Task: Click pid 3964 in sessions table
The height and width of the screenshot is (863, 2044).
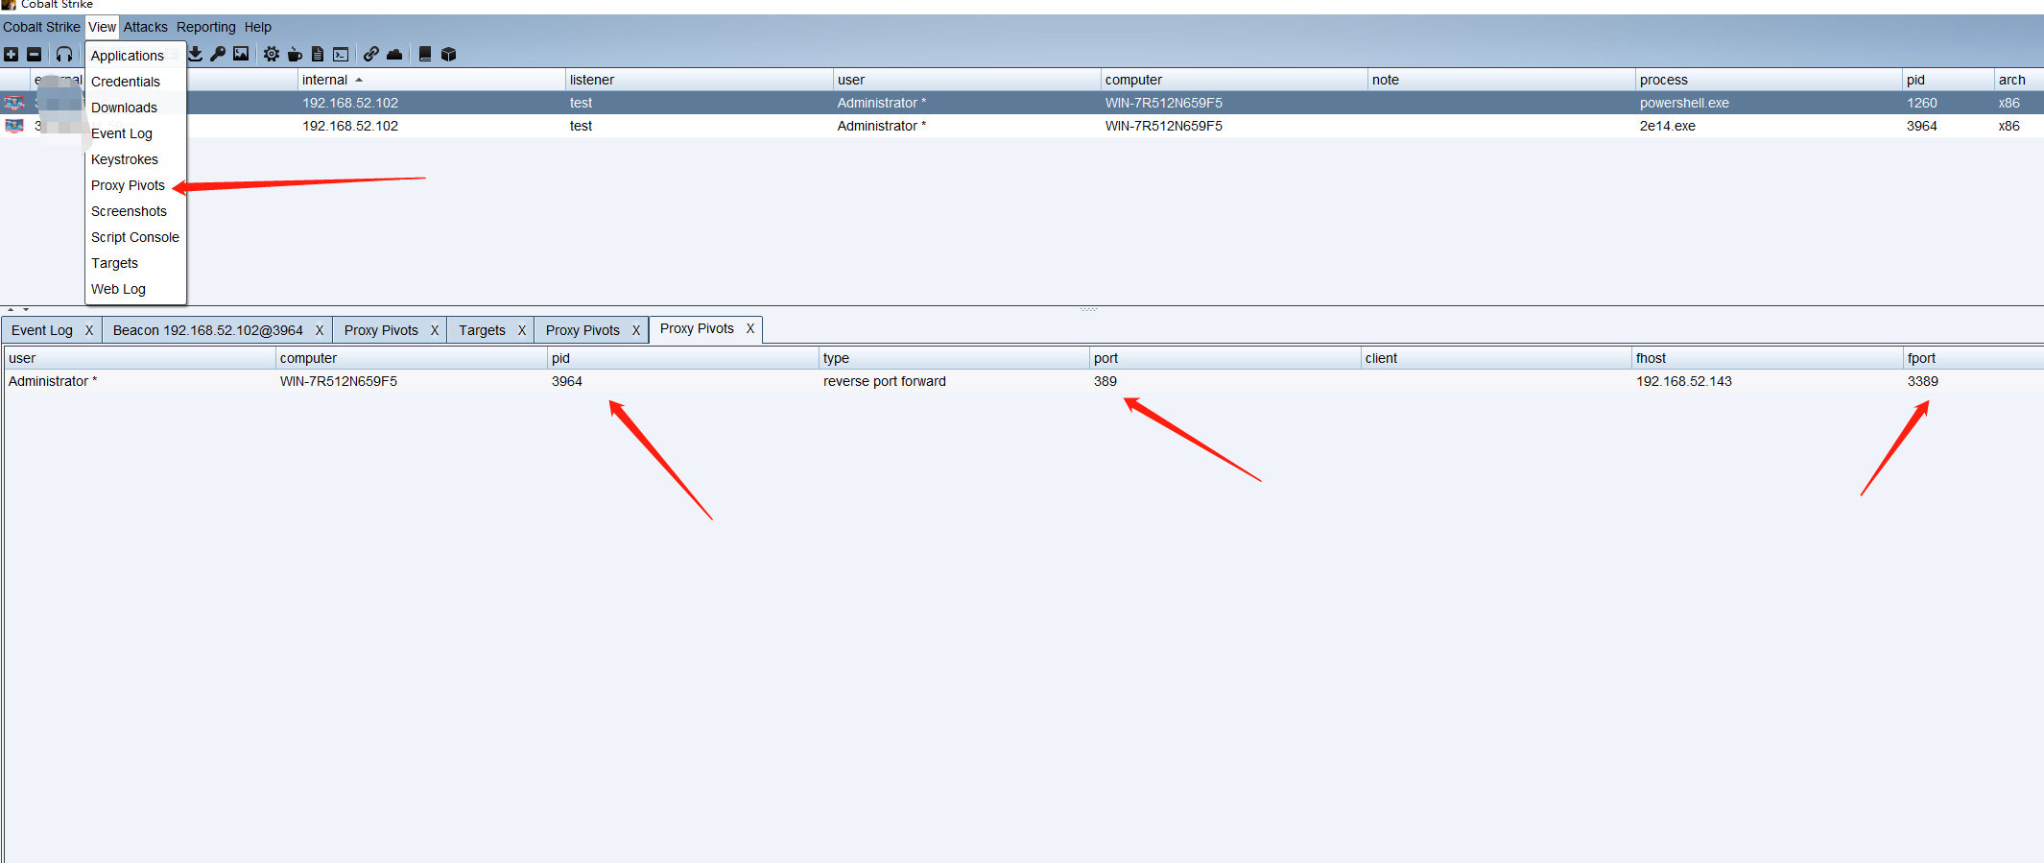Action: (x=1922, y=126)
